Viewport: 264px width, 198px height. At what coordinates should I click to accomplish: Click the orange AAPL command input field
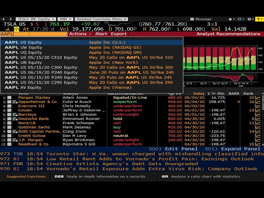34,34
